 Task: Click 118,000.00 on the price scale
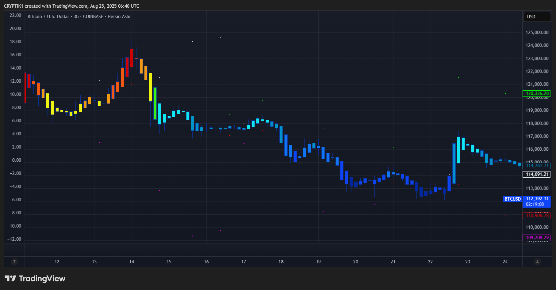(x=537, y=123)
